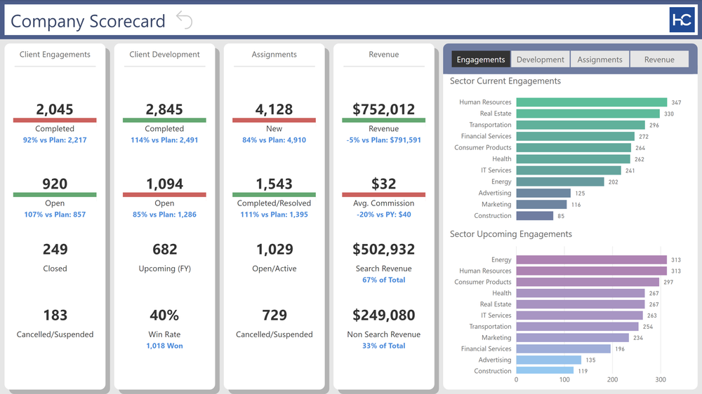Click the 729 Cancelled/Suspended assignments value
702x394 pixels.
[274, 315]
